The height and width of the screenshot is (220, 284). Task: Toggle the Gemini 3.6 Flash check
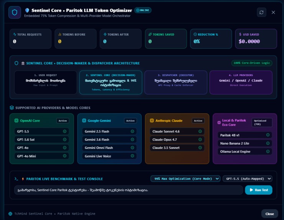pos(132,139)
